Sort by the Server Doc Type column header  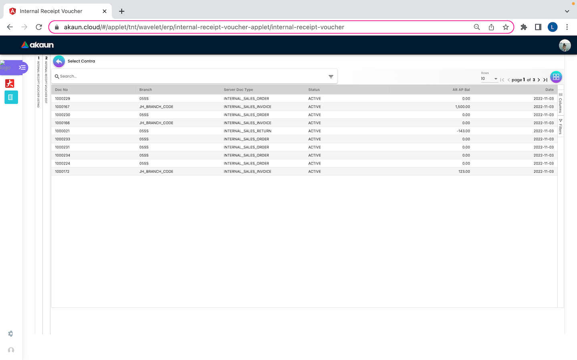coord(238,90)
